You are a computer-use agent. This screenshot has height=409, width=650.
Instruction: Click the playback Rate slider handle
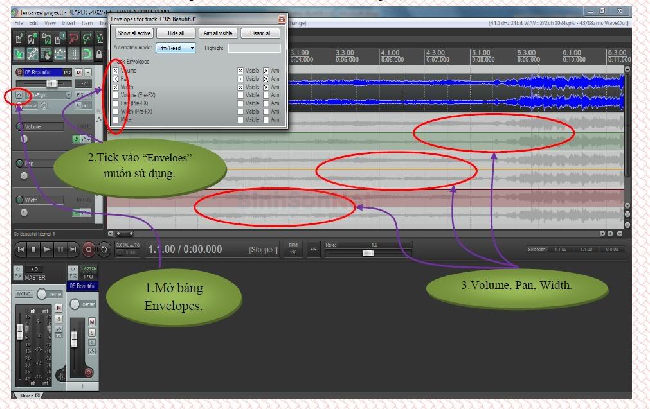click(x=368, y=253)
